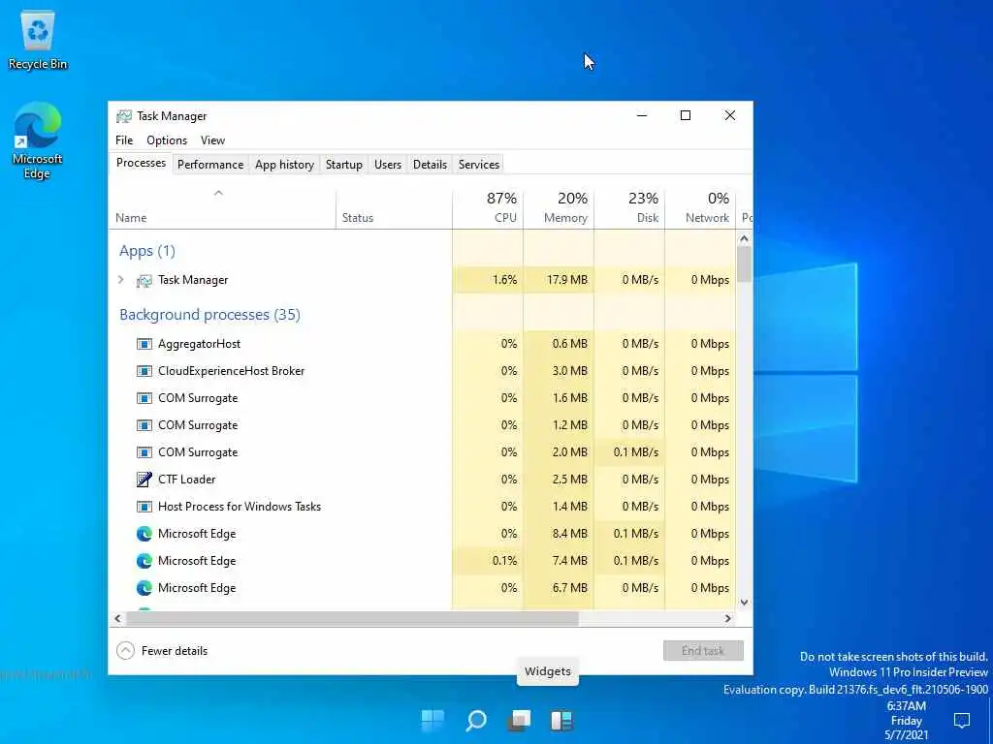The image size is (993, 744).
Task: Click the 1.6% CPU value for Task Manager
Action: [x=504, y=280]
